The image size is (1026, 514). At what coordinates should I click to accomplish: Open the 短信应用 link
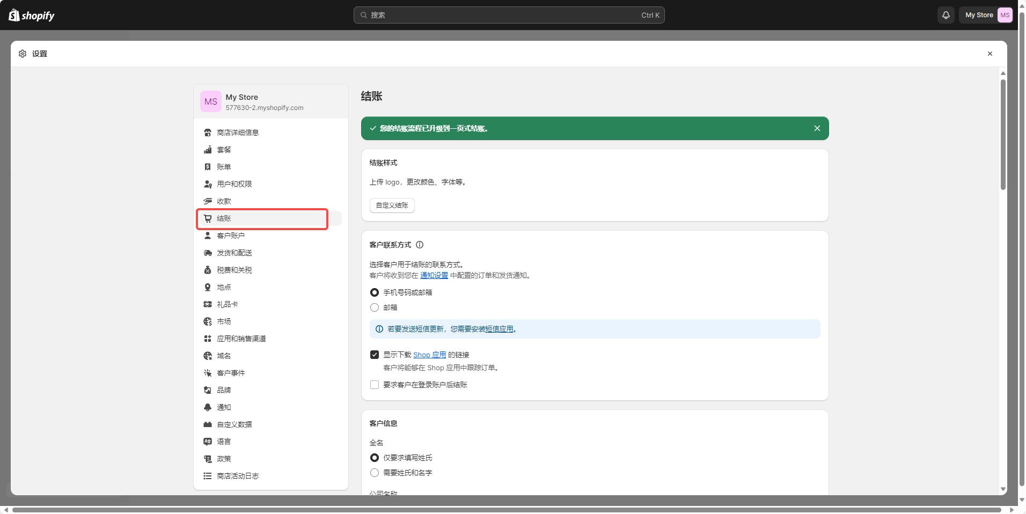click(x=499, y=329)
